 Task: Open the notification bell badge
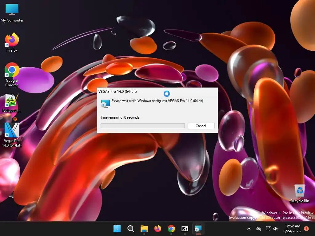[x=306, y=229]
